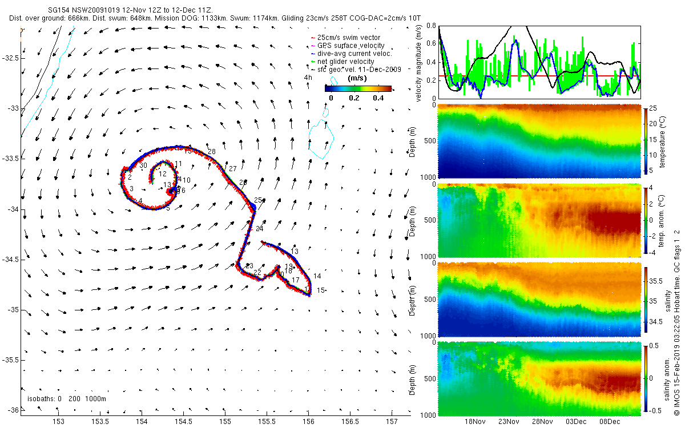685x428 pixels.
Task: Click the day '17' marker on the glider track
Action: coord(295,280)
